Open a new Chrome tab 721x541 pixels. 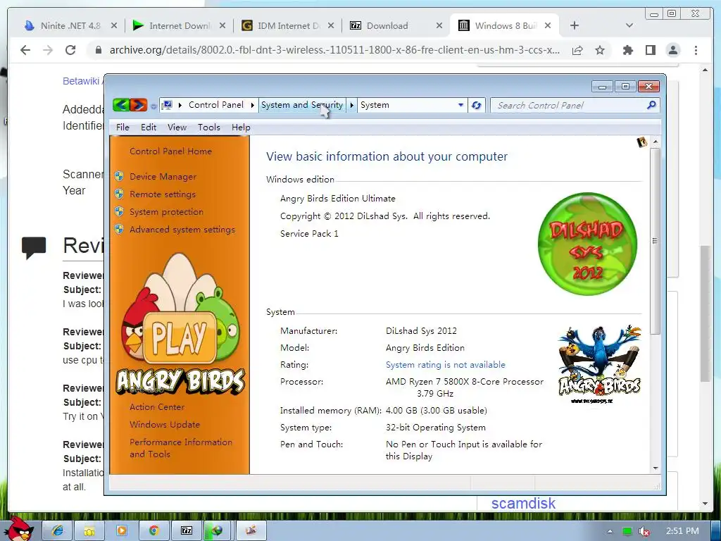[x=575, y=26]
